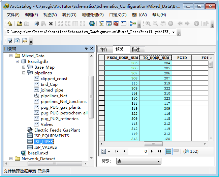The height and width of the screenshot is (177, 219).
Task: Open the Python window icon
Action: [124, 23]
